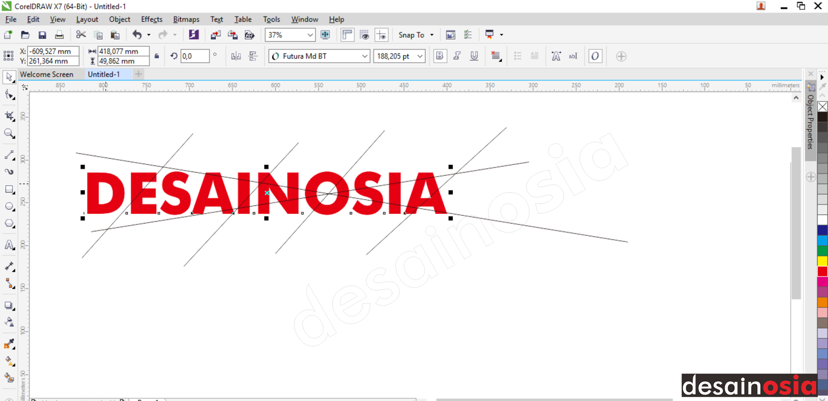The height and width of the screenshot is (401, 828).
Task: Apply the red swatch from the palette
Action: click(x=822, y=271)
